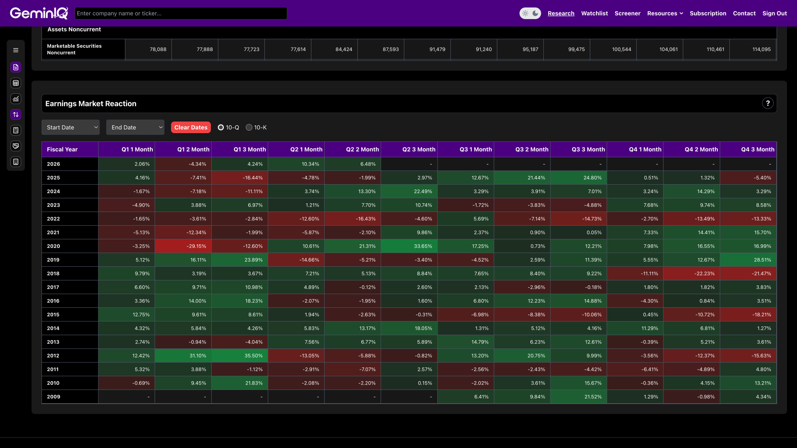Click the 22.49% cell in 2024 row
Image resolution: width=797 pixels, height=448 pixels.
(x=409, y=191)
